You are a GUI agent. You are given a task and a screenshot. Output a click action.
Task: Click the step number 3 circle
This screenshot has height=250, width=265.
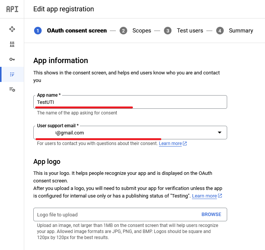click(168, 31)
